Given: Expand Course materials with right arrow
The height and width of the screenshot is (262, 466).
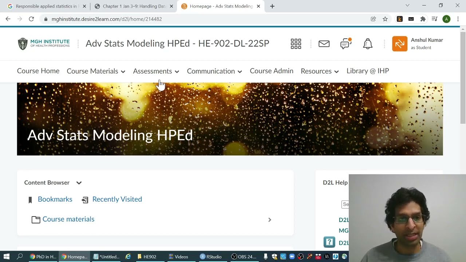Looking at the screenshot, I should pos(270,220).
